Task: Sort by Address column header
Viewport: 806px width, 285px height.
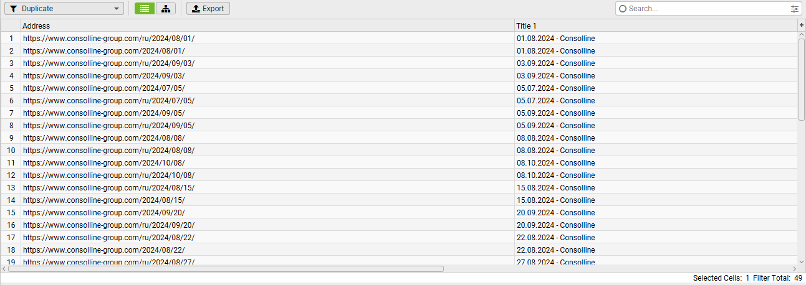Action: point(267,26)
